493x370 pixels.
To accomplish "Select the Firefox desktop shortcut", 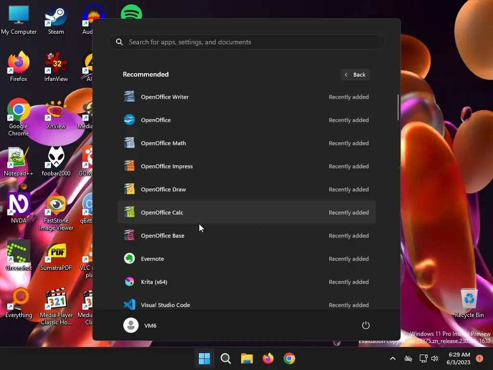I will [x=19, y=66].
